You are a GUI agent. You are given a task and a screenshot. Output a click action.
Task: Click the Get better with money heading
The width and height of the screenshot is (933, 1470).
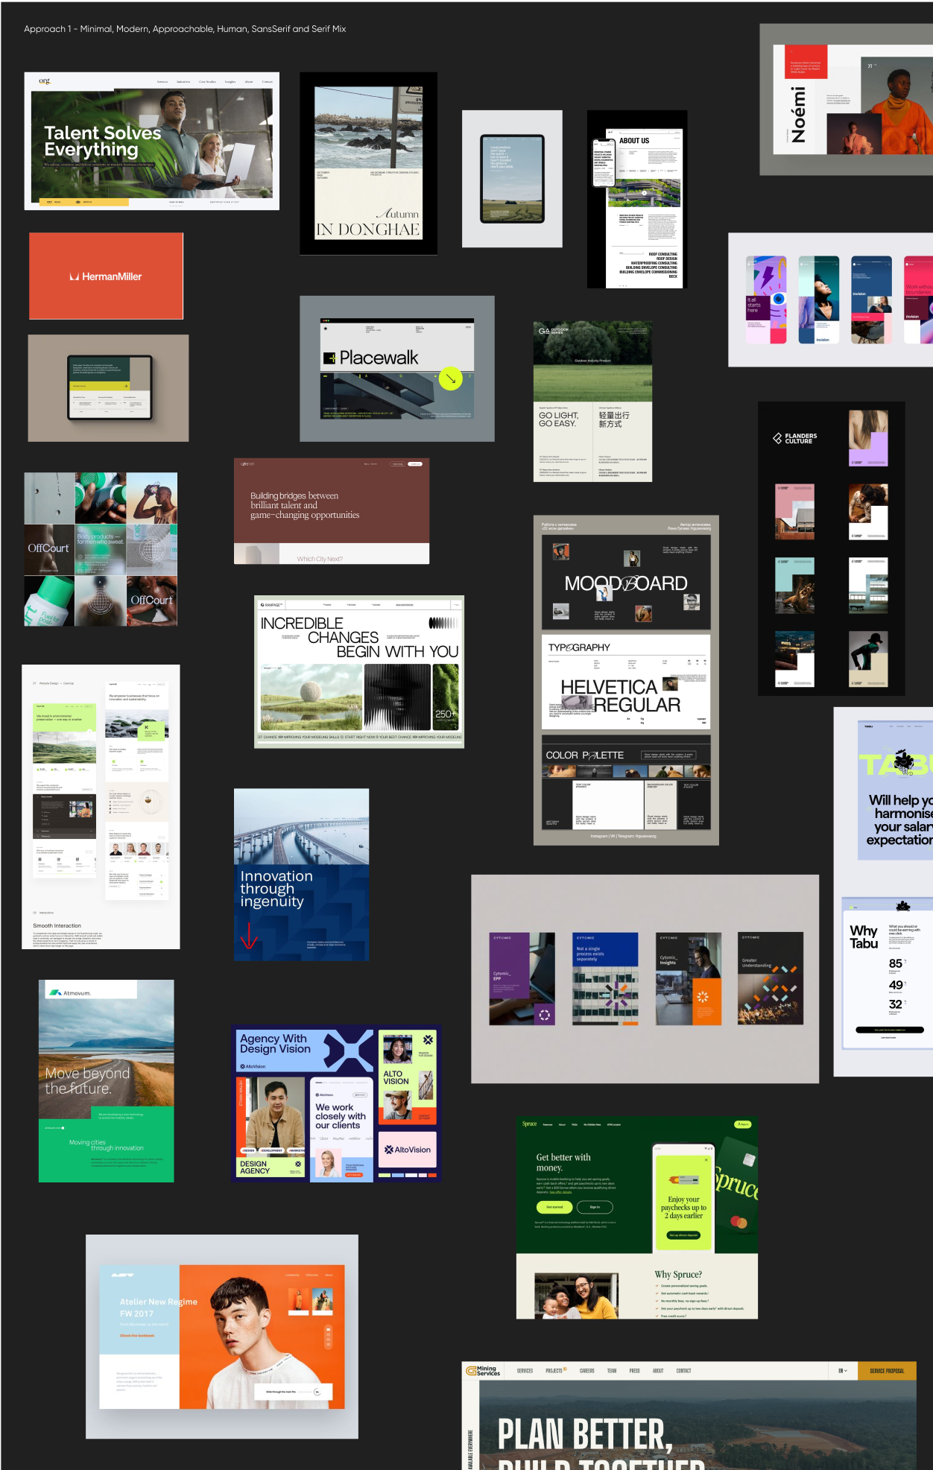563,1162
